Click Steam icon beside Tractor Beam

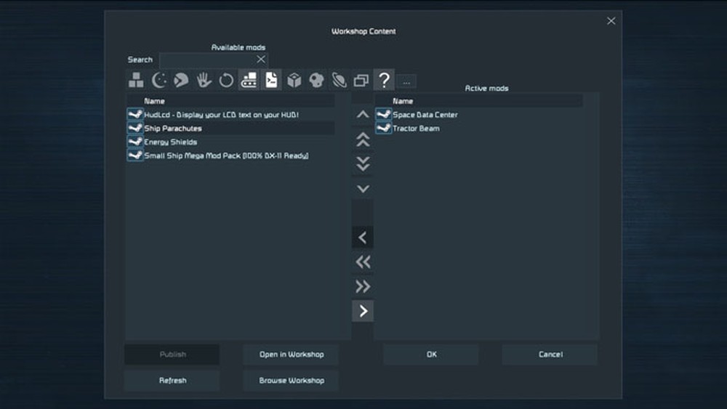click(383, 128)
